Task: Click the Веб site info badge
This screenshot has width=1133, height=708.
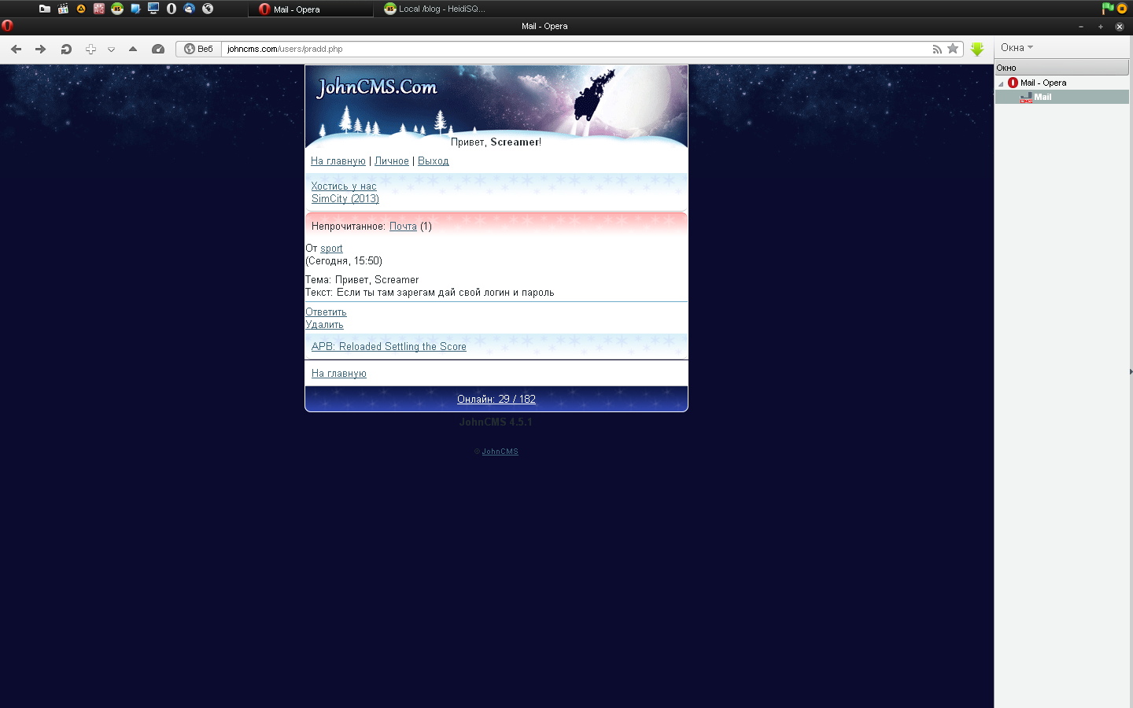Action: (x=198, y=49)
